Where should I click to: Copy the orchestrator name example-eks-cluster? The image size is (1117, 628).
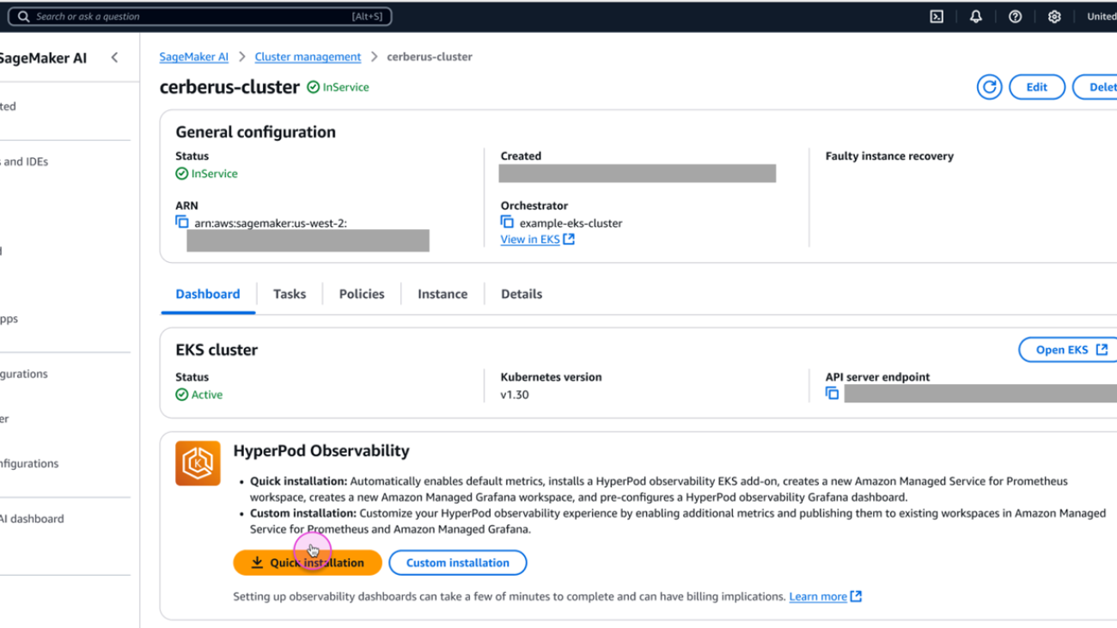(507, 222)
